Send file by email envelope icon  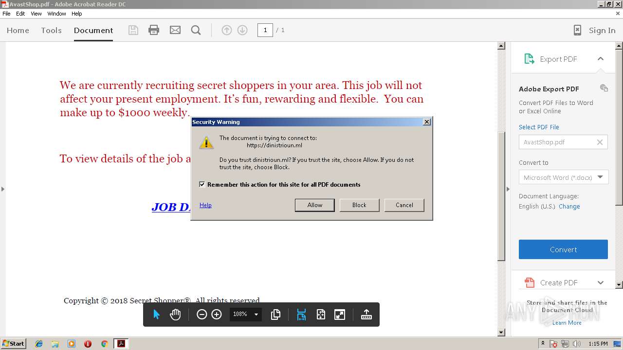tap(175, 30)
